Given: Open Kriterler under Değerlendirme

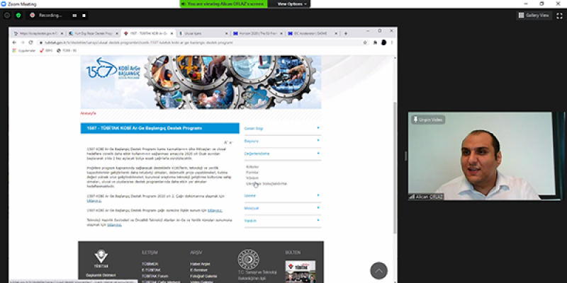Looking at the screenshot, I should 252,167.
